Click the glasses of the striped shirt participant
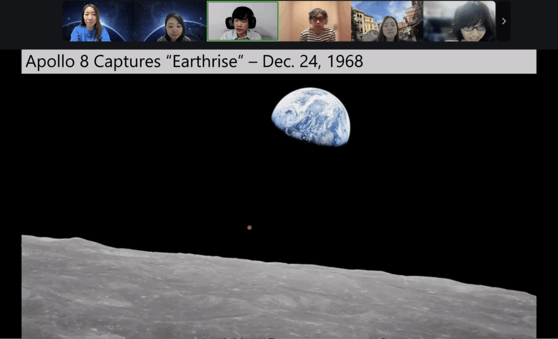558x339 pixels. click(318, 20)
